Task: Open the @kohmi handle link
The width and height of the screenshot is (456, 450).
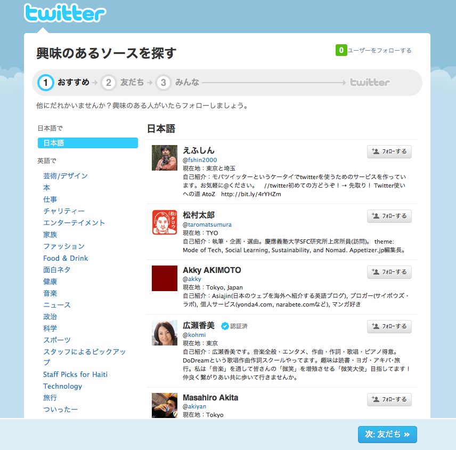Action: point(194,335)
